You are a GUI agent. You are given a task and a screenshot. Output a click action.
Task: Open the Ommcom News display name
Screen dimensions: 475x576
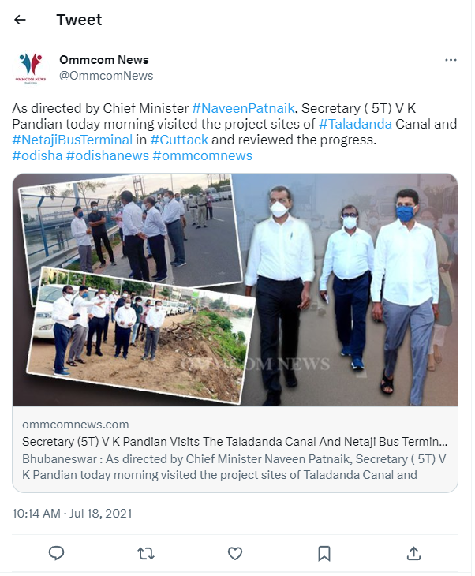104,59
